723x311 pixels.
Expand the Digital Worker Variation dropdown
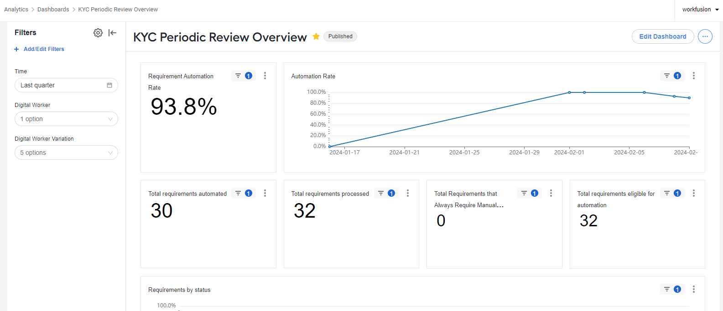[66, 153]
